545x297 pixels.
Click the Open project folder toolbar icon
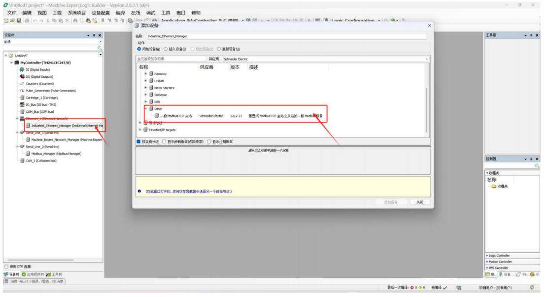[x=12, y=21]
